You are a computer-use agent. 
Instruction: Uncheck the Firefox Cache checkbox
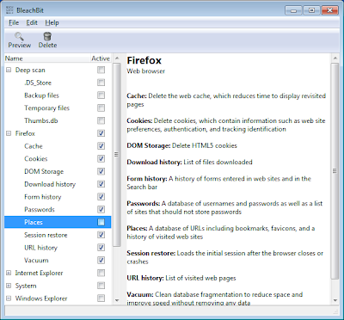tap(101, 146)
